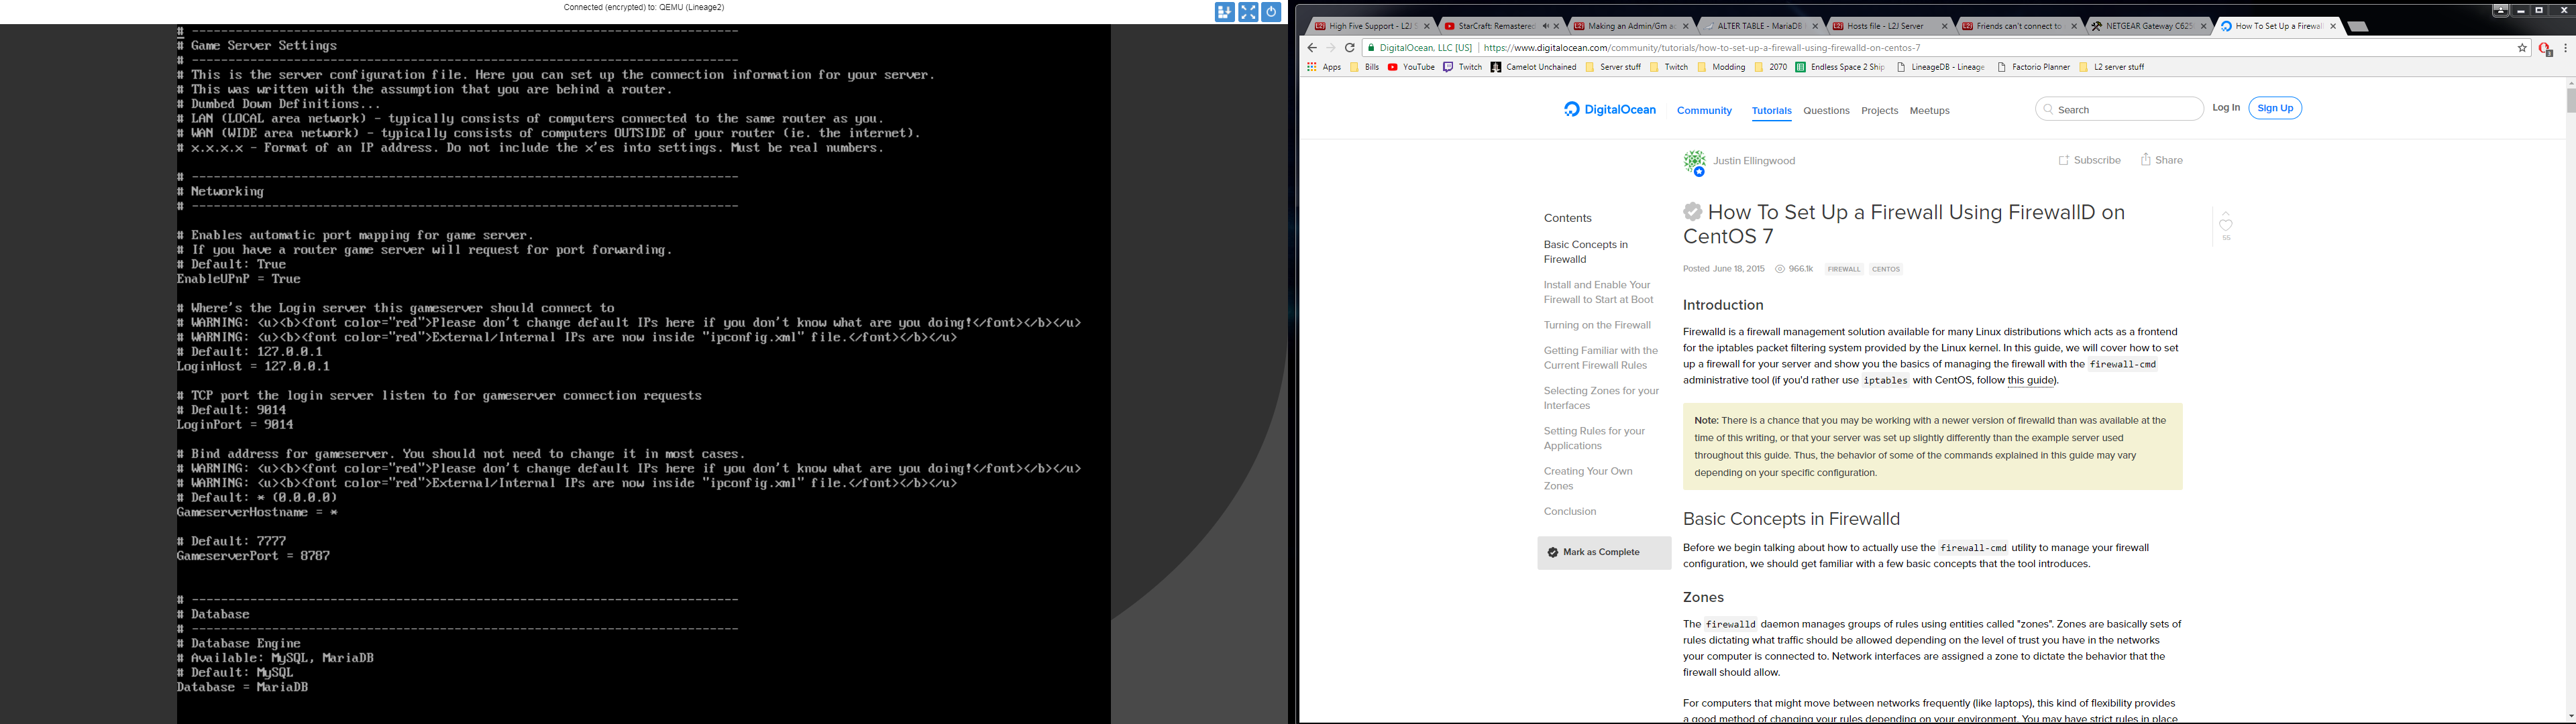The height and width of the screenshot is (724, 2576).
Task: Open the Tutorials menu item
Action: pos(1771,111)
